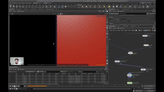Select the Torus shelf tool
This screenshot has width=164, height=92.
20,7
